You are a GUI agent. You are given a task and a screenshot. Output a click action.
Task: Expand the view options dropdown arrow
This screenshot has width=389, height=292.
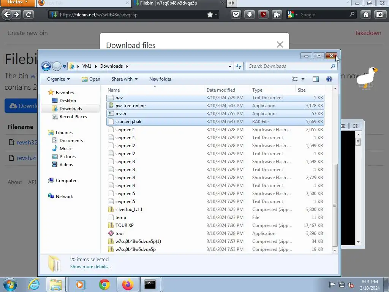[303, 79]
